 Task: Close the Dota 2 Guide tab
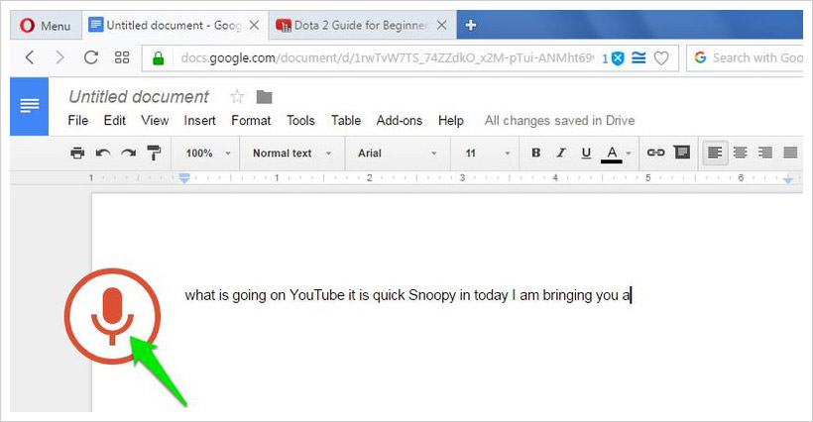tap(441, 25)
